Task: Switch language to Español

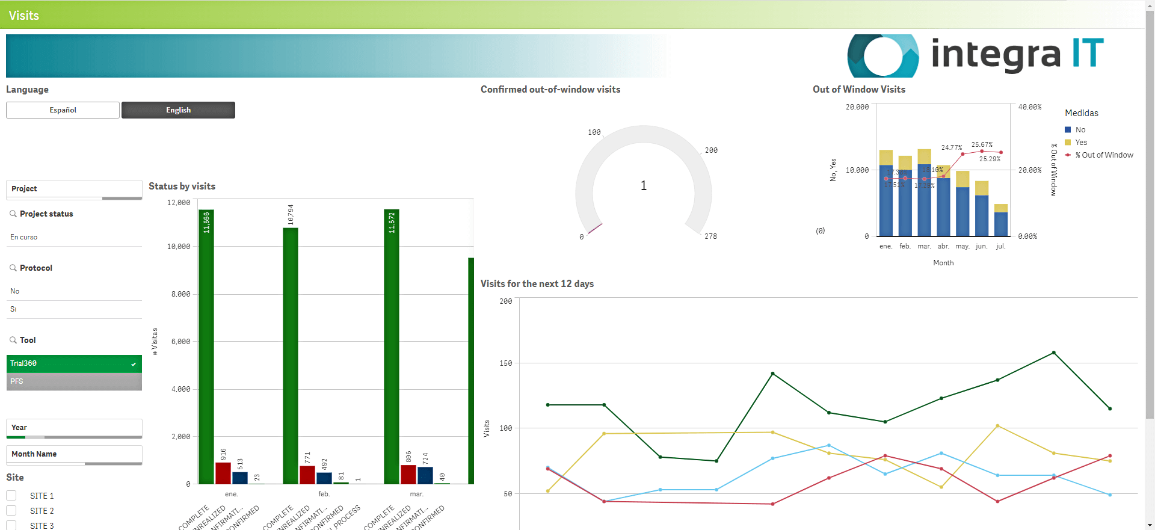Action: click(x=63, y=110)
